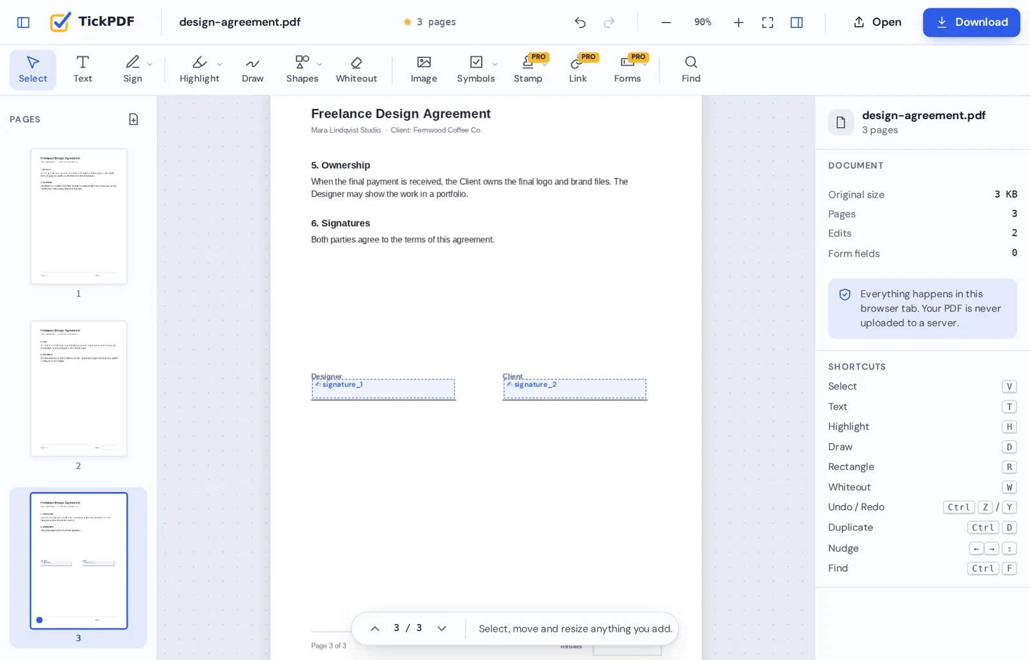This screenshot has width=1030, height=660.
Task: Zoom in the document
Action: [x=738, y=23]
